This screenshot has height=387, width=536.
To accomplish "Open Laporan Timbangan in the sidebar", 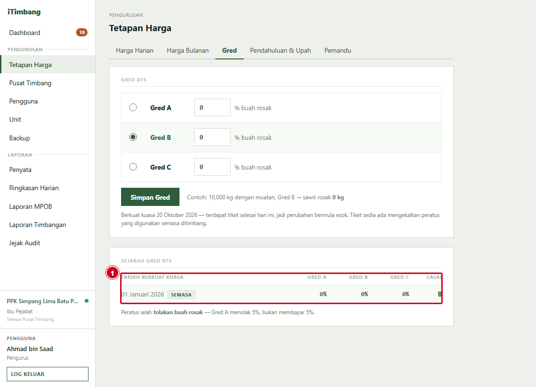I will (47, 225).
